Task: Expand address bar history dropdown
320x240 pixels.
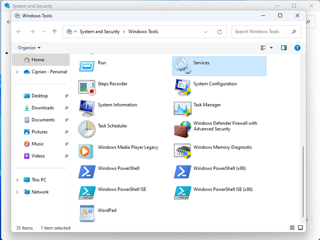Action: 205,32
